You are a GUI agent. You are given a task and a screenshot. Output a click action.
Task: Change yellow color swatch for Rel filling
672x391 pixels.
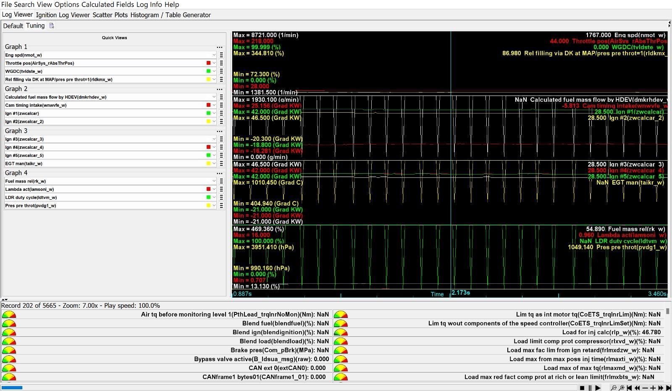pos(208,79)
